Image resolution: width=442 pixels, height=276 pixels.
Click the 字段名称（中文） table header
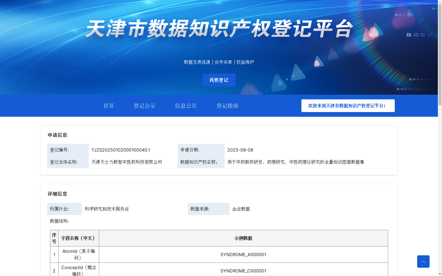coord(79,238)
